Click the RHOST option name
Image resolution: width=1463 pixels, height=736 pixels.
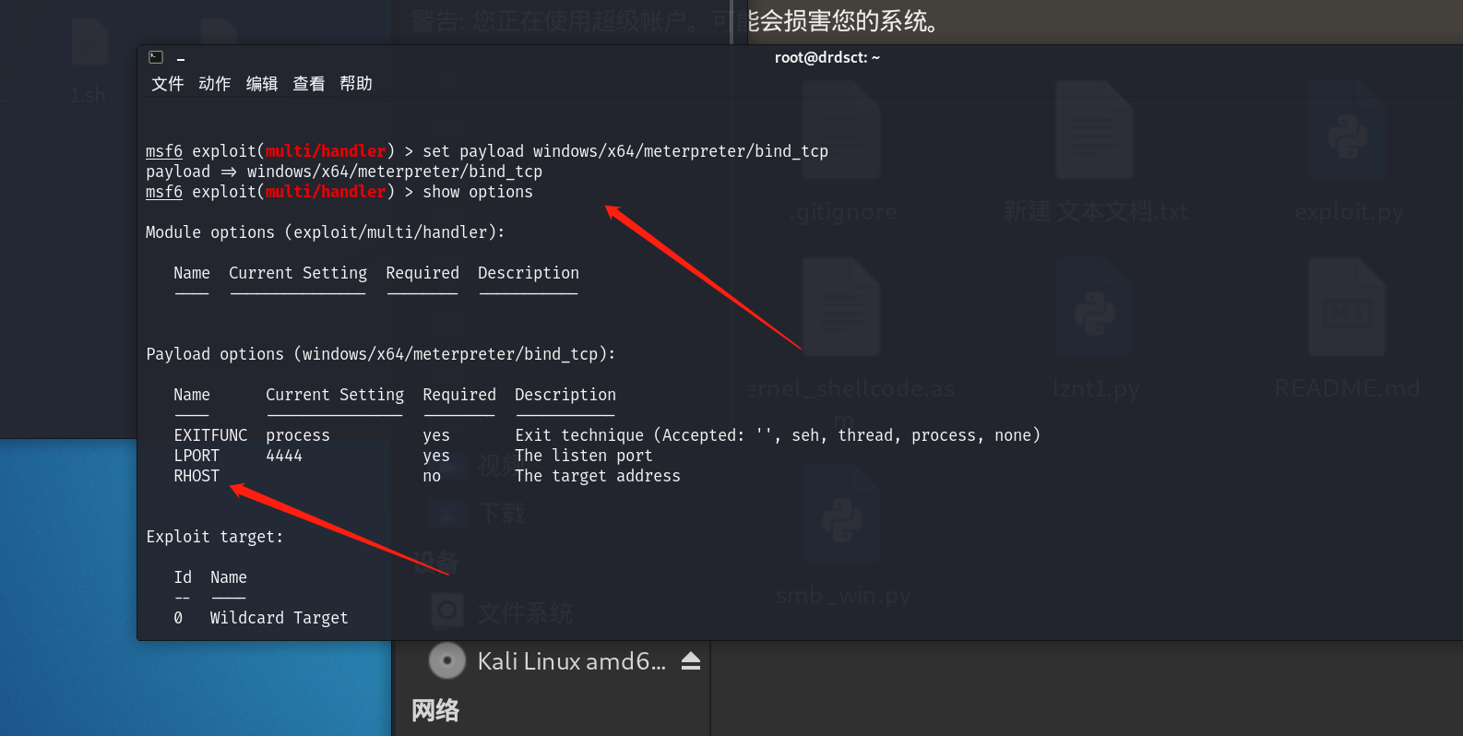196,476
